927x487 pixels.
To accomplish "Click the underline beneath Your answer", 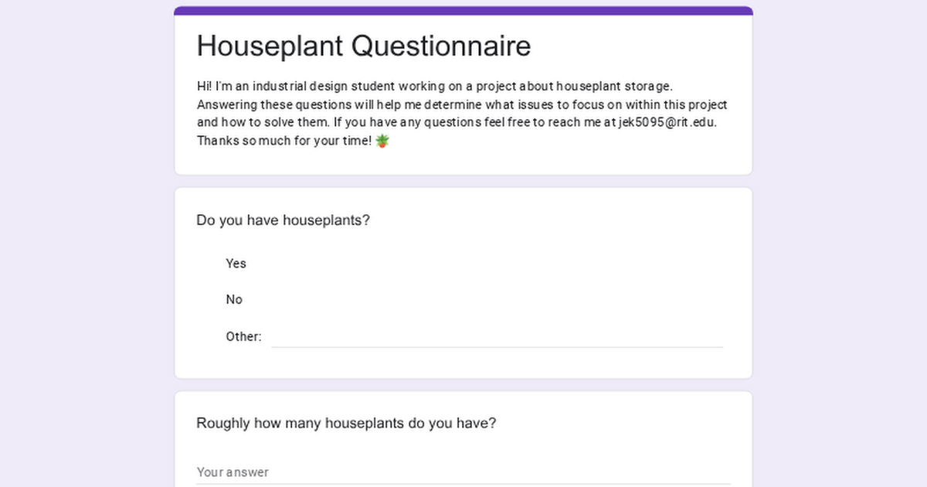I will 463,484.
